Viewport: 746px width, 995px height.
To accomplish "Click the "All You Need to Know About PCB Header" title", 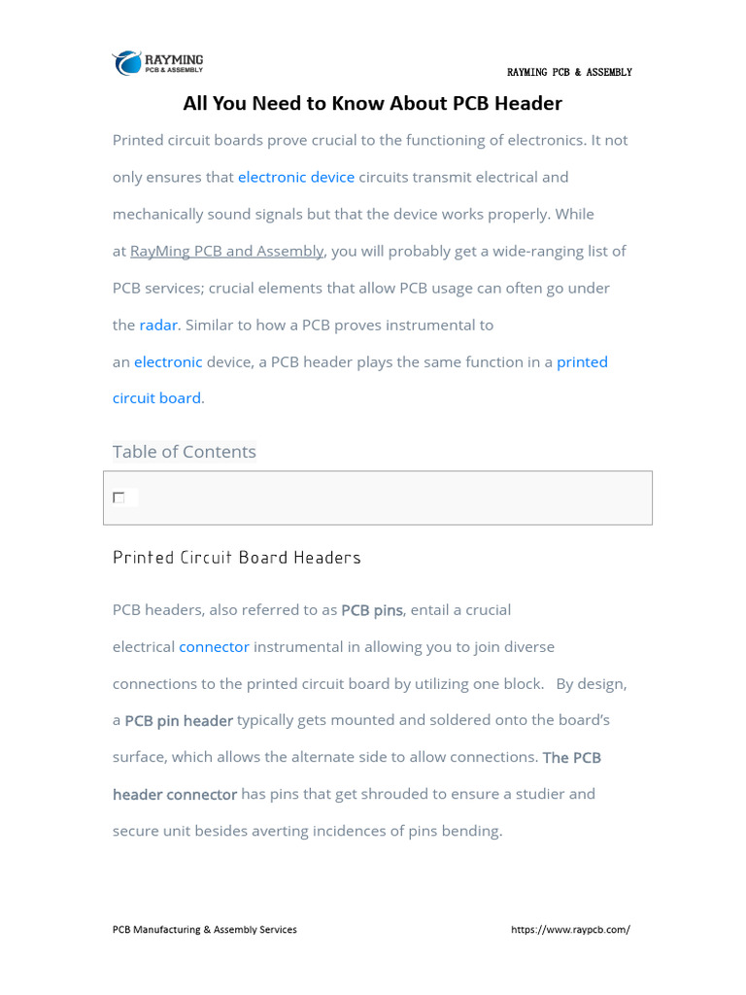I will (373, 103).
